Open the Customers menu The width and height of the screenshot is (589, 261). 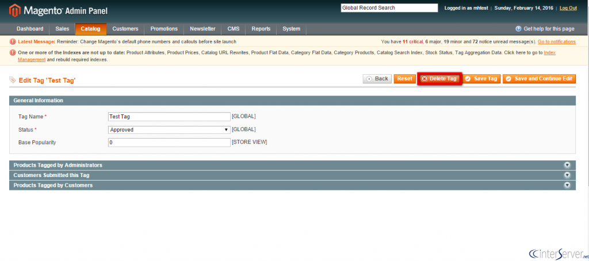(x=125, y=29)
